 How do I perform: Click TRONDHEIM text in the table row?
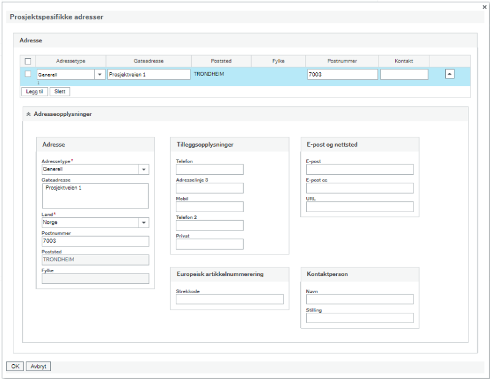tap(209, 74)
